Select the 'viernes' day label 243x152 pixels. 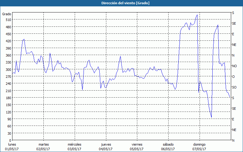[x=137, y=144]
